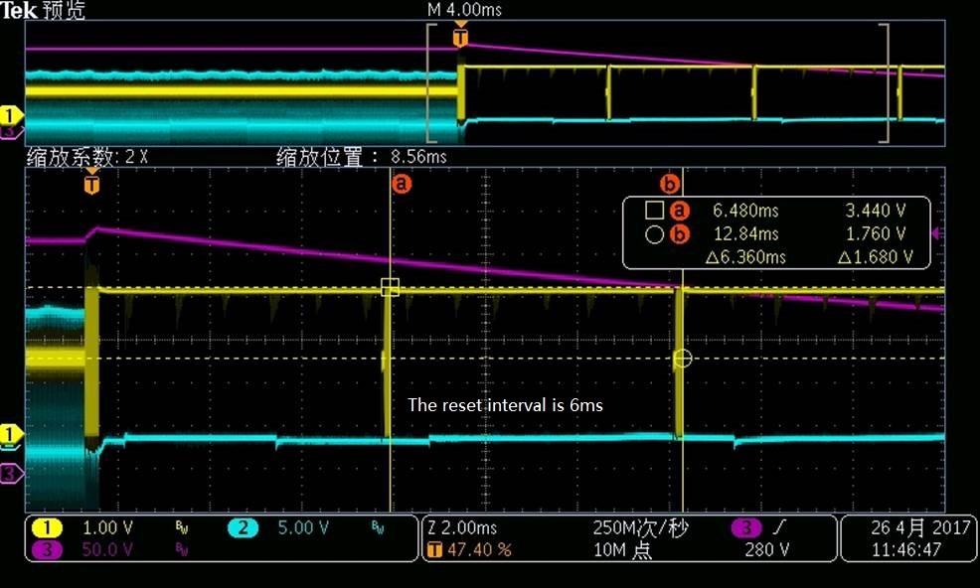Click the 47.40 % trigger position readout

(480, 550)
